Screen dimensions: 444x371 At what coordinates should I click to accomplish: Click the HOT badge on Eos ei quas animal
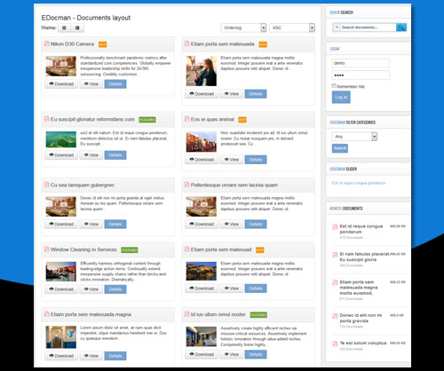tap(242, 120)
